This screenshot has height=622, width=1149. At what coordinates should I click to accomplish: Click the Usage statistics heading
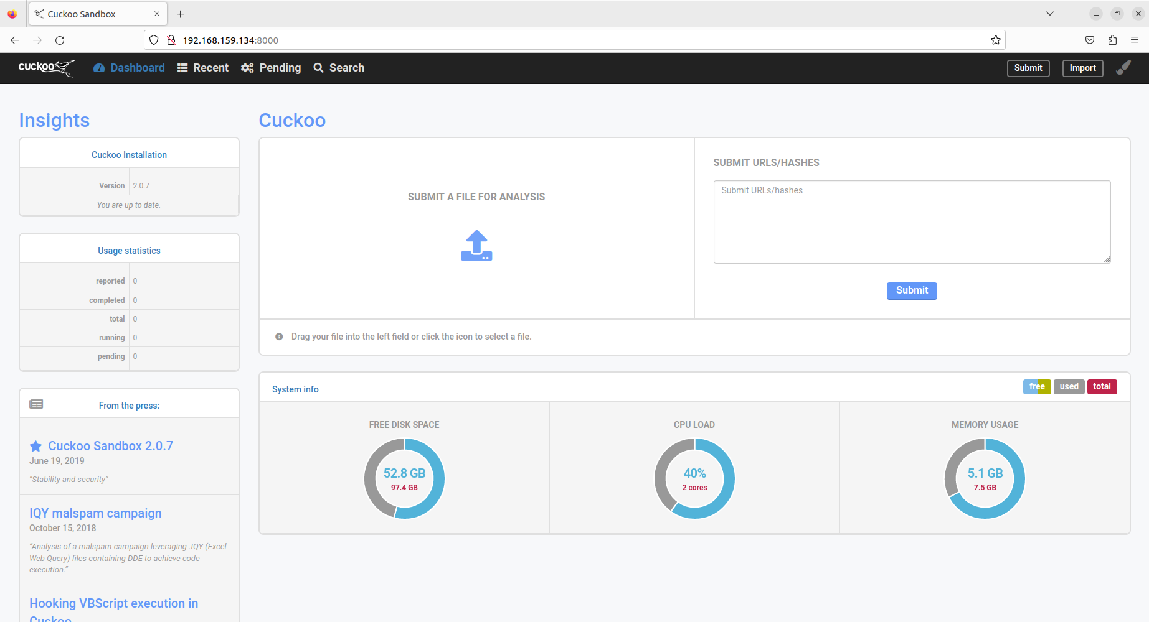[x=129, y=251]
